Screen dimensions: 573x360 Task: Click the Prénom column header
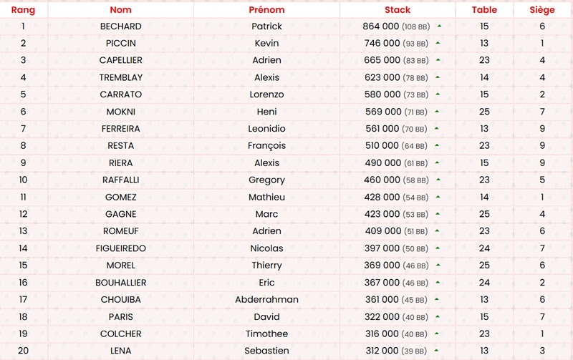pos(266,10)
